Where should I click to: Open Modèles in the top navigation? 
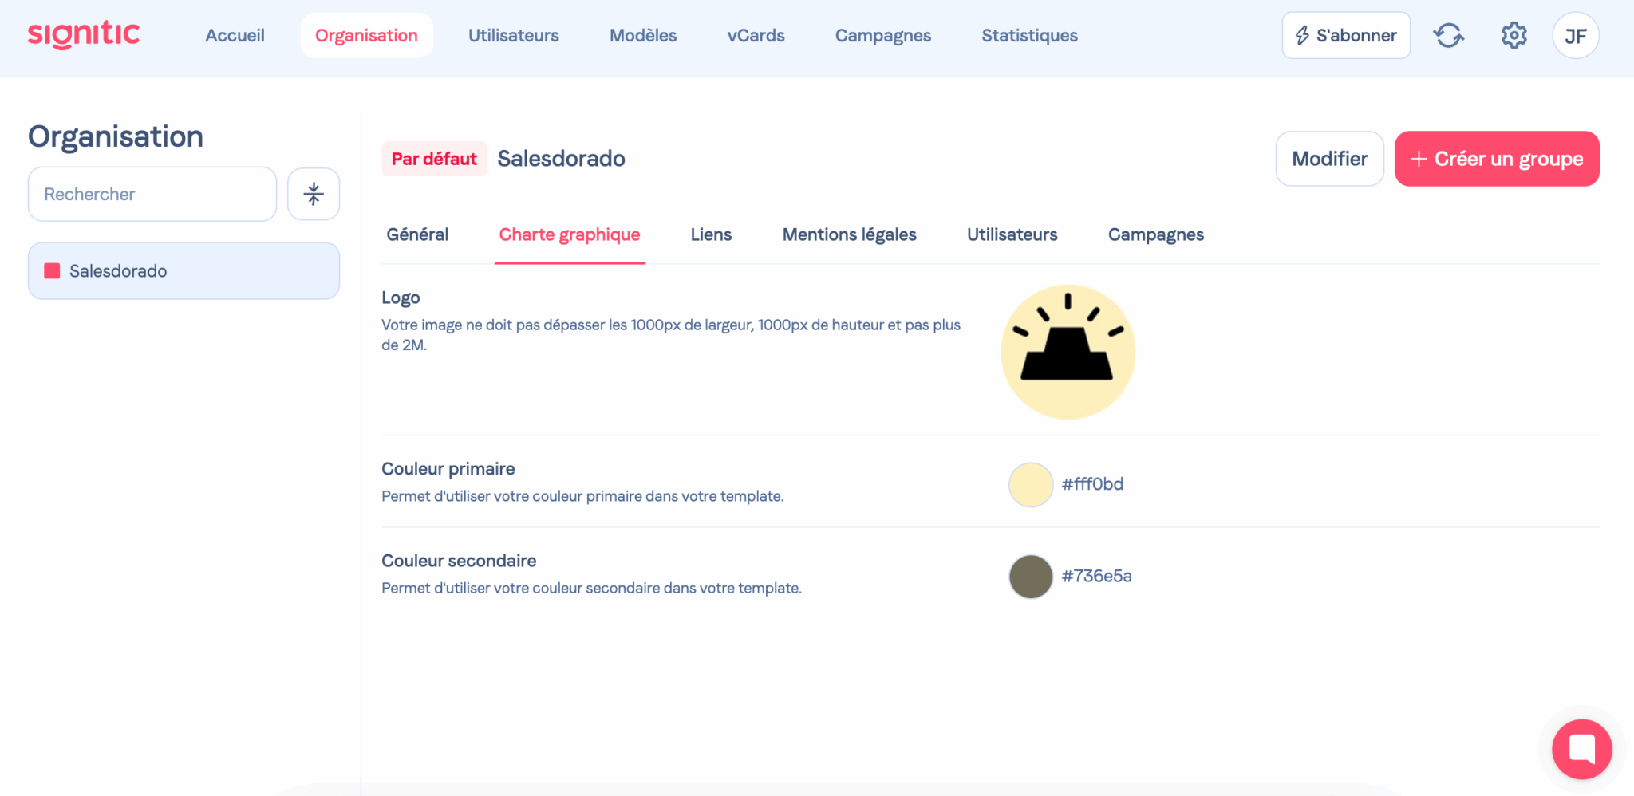coord(642,36)
